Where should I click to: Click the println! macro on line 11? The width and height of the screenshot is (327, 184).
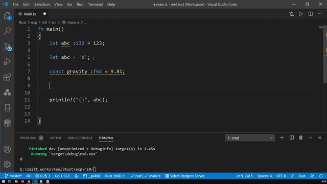(x=61, y=100)
